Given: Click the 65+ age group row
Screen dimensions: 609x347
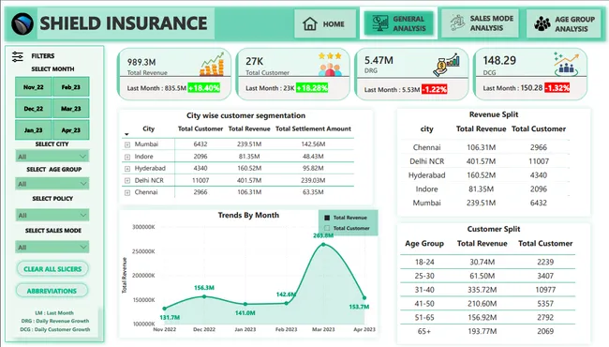Looking at the screenshot, I should [487, 331].
